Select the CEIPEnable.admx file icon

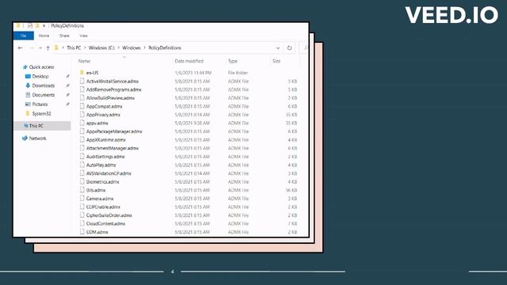pyautogui.click(x=82, y=207)
